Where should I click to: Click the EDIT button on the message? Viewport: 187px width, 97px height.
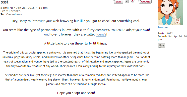(x=118, y=2)
